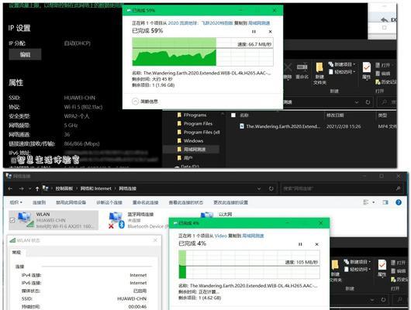Open the 新建项目 dropdown behind 59% dialog
The width and height of the screenshot is (411, 310).
(342, 64)
